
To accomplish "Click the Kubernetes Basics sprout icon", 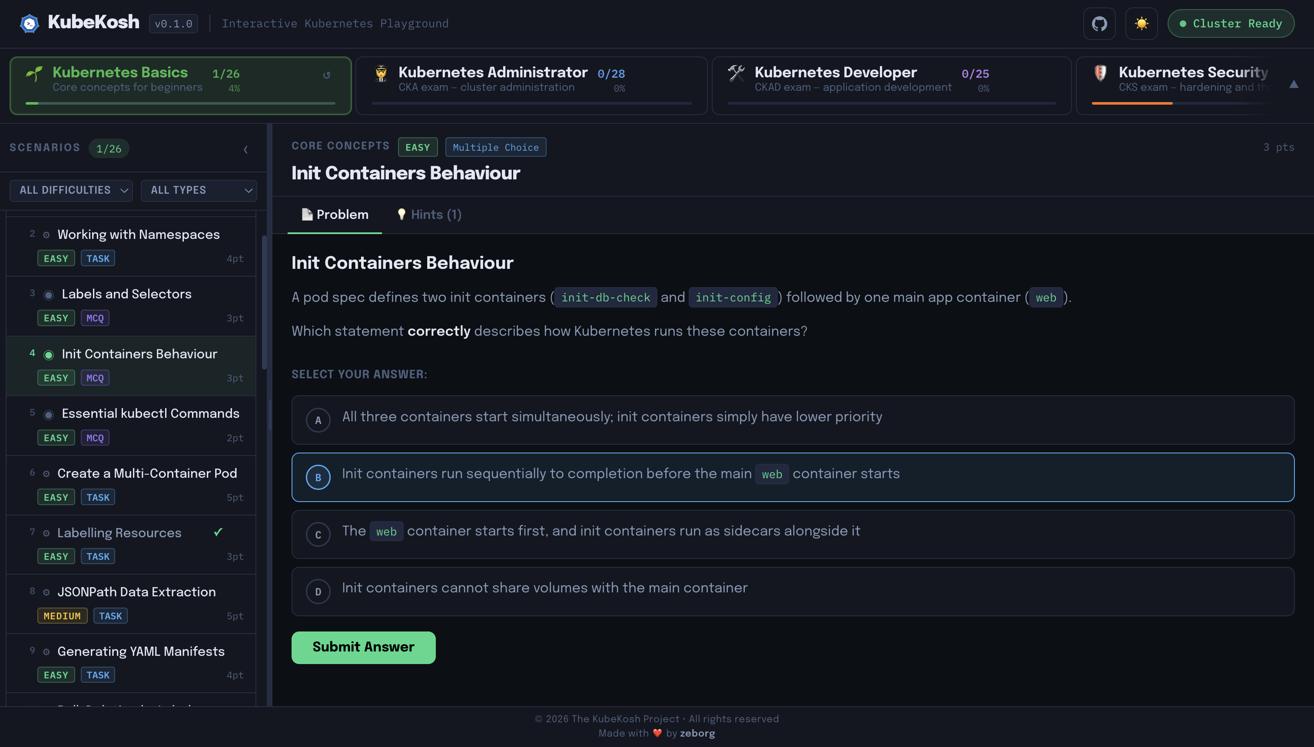I will [34, 74].
